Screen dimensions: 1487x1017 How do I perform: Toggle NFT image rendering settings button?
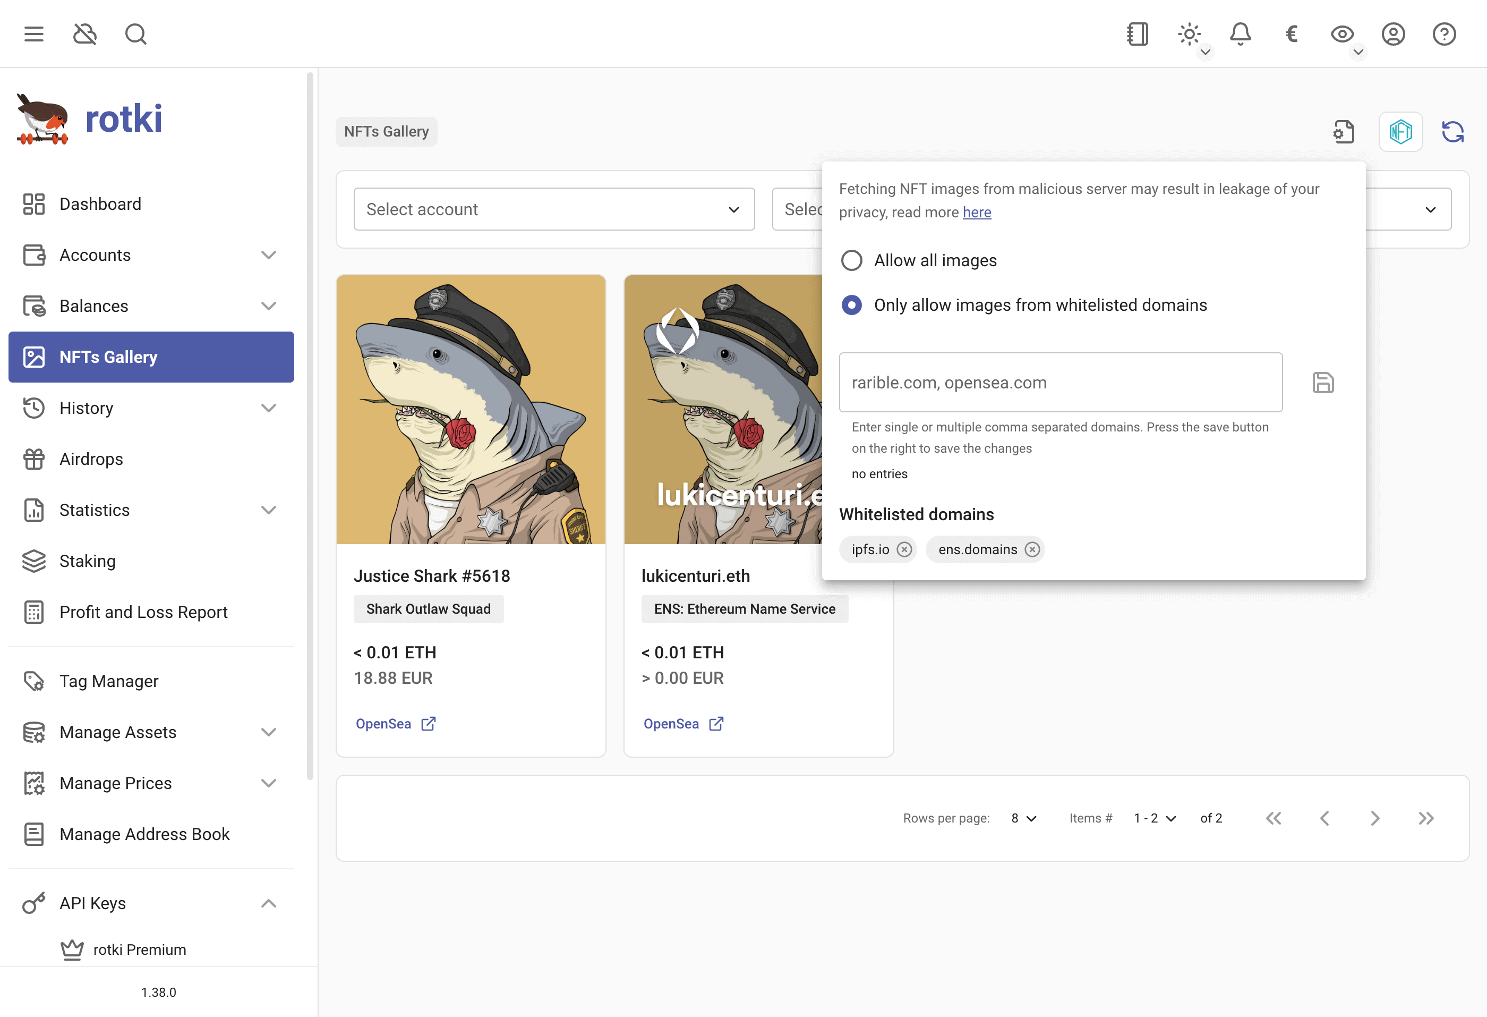(x=1400, y=132)
